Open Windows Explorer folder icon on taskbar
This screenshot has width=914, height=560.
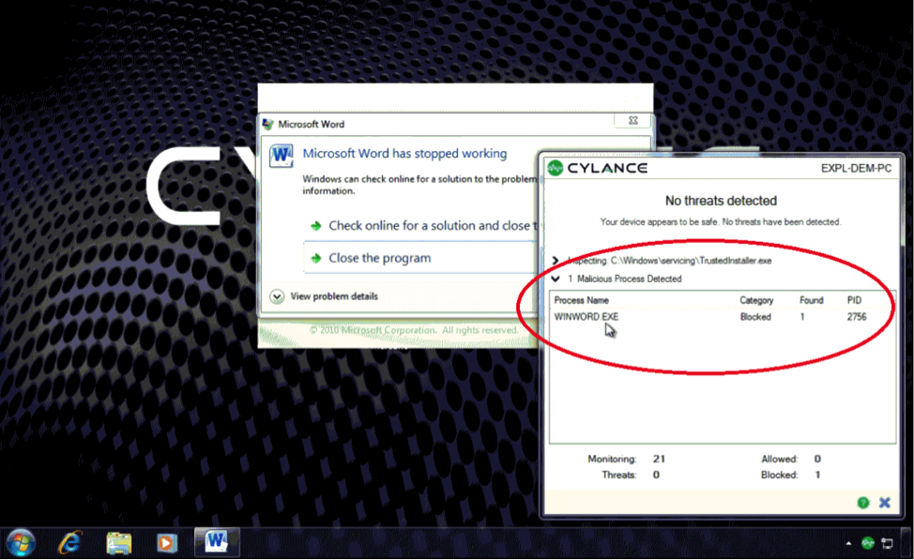[x=119, y=543]
